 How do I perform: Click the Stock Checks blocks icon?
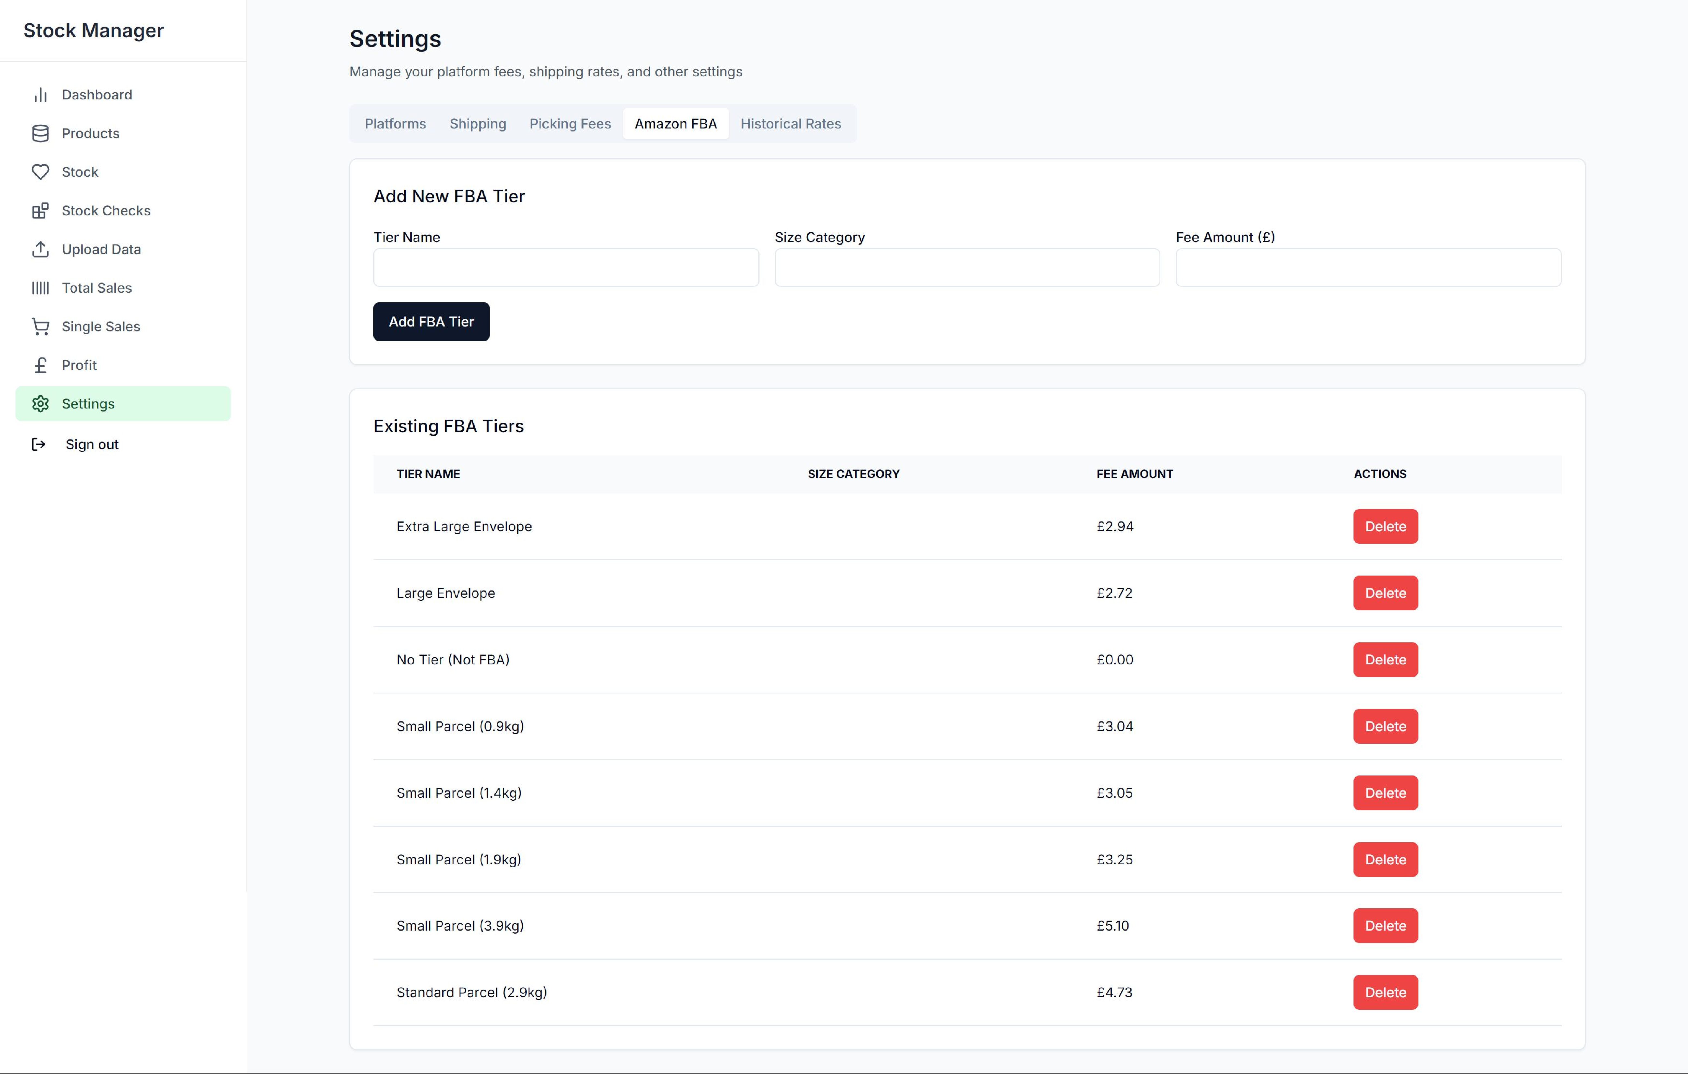pyautogui.click(x=41, y=210)
